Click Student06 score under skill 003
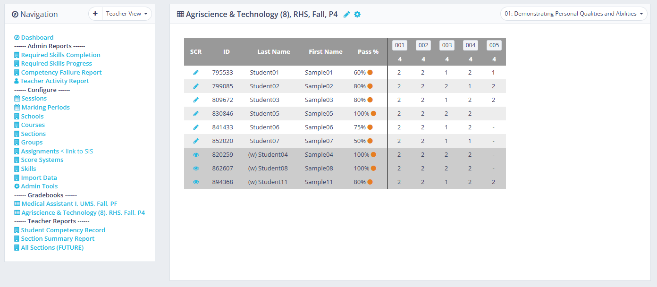 (x=446, y=127)
